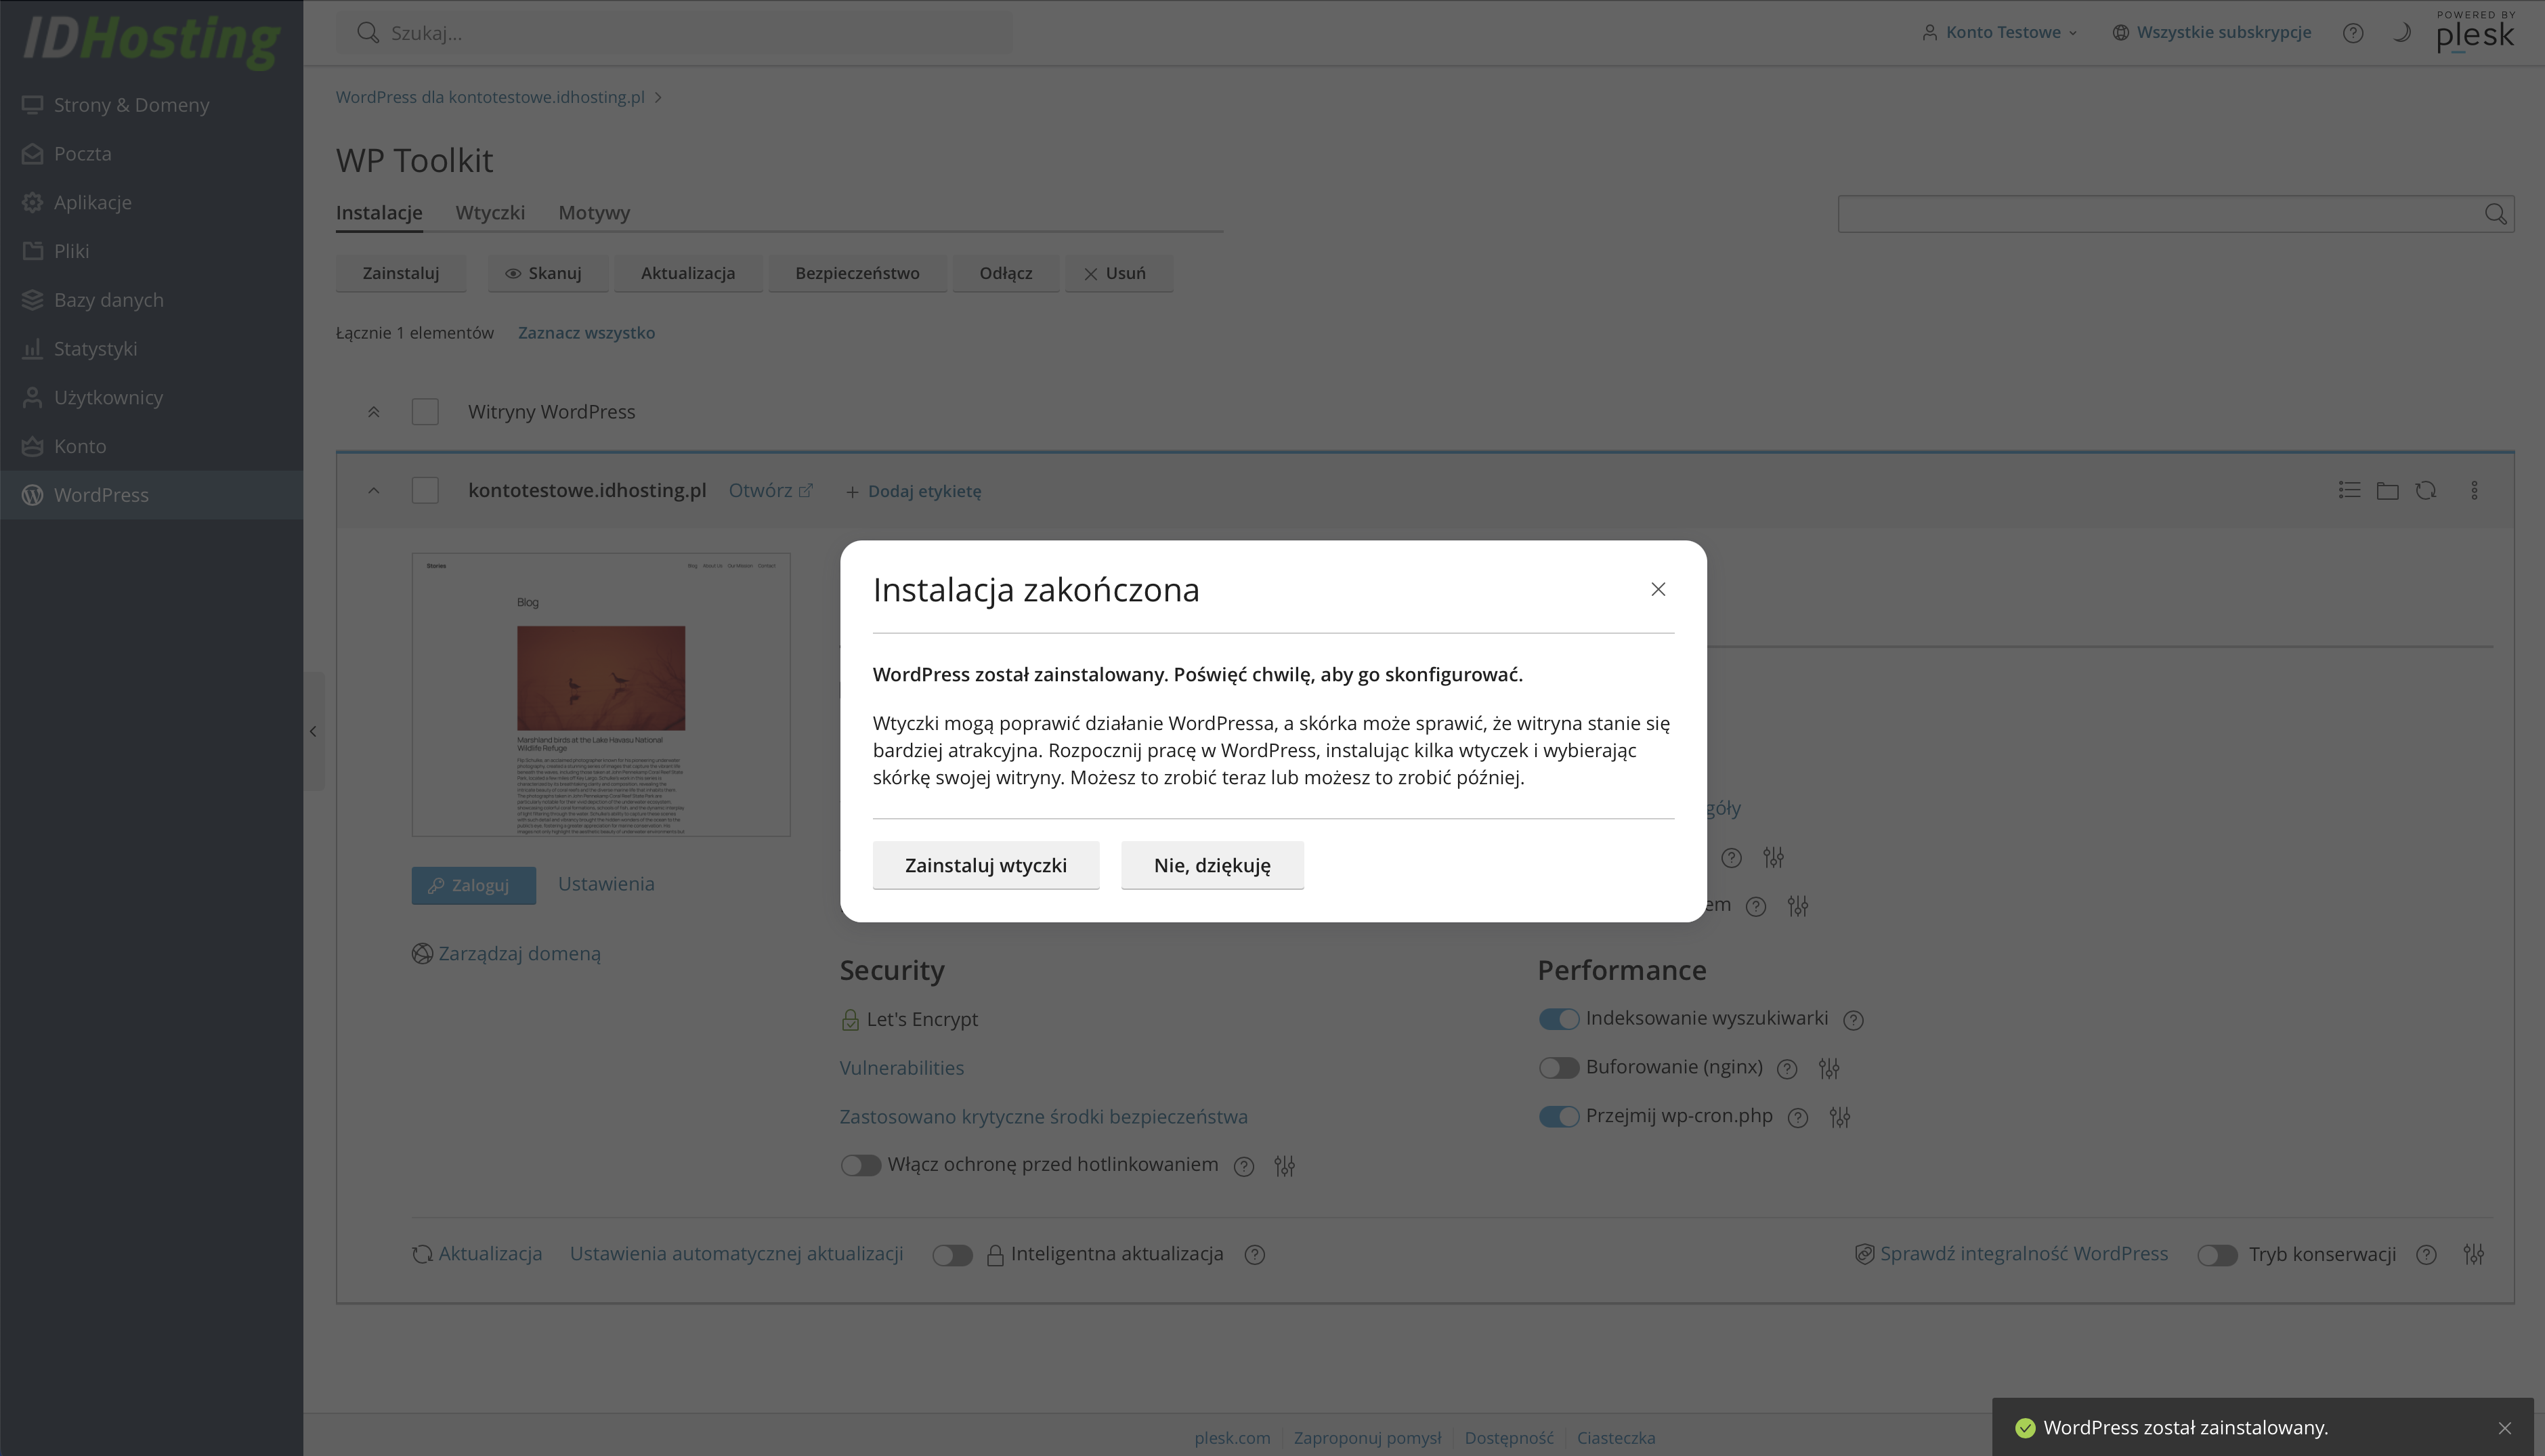Screen dimensions: 2545x1456
Task: Click refresh icon for kontotestowe site
Action: coord(2426,491)
